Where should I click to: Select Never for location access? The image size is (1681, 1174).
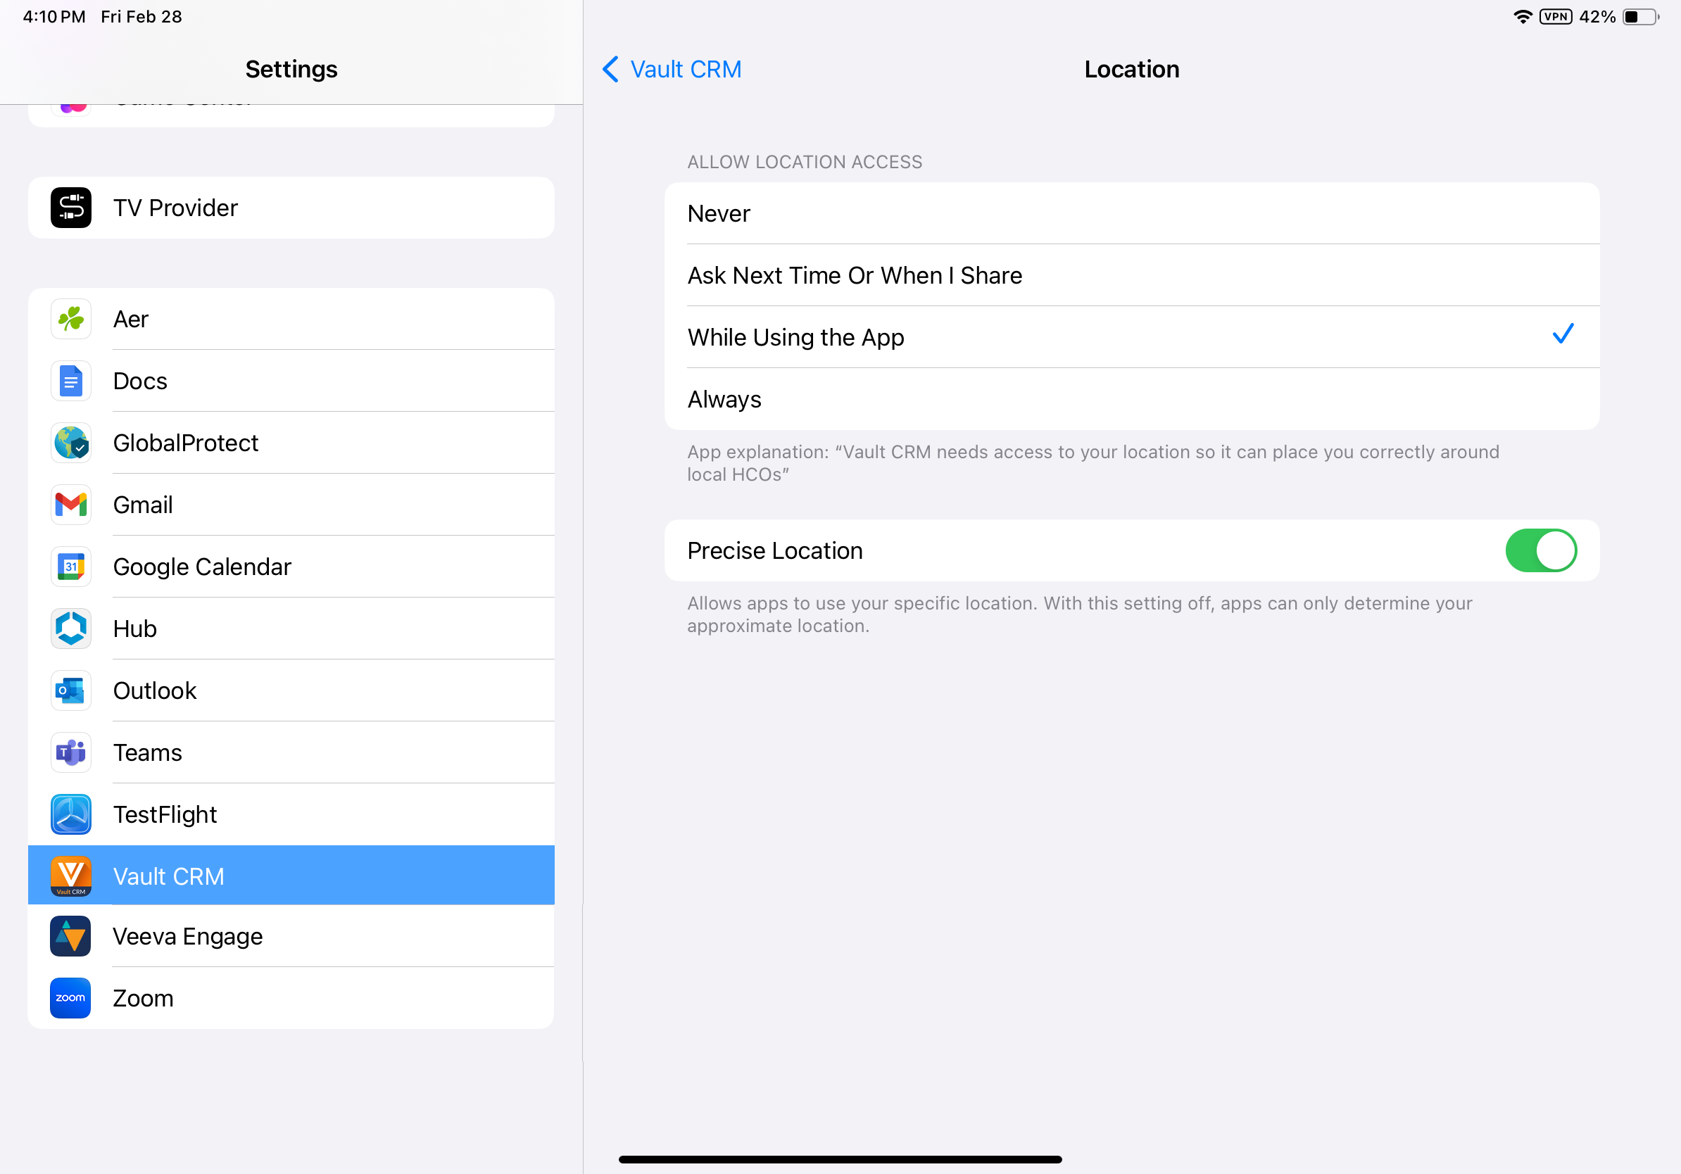[x=1131, y=214]
